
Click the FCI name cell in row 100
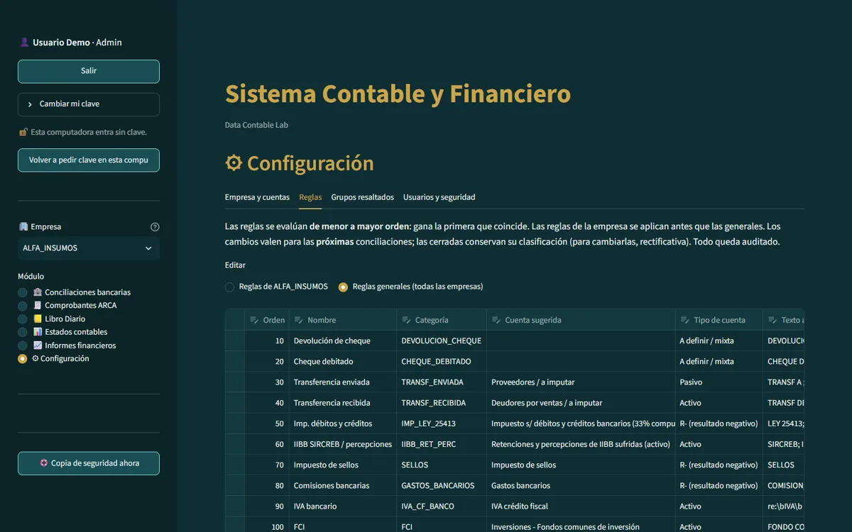point(343,526)
